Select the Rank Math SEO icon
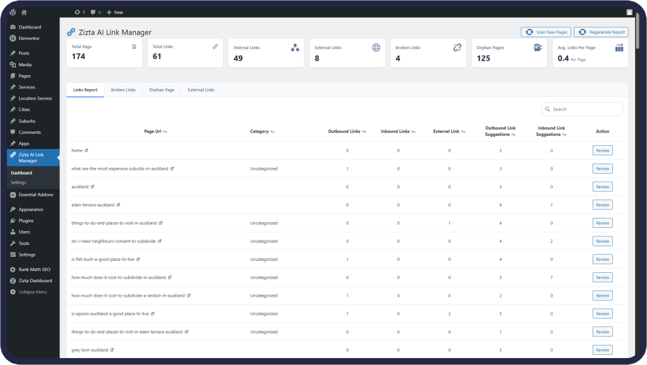The image size is (647, 365). pyautogui.click(x=14, y=269)
